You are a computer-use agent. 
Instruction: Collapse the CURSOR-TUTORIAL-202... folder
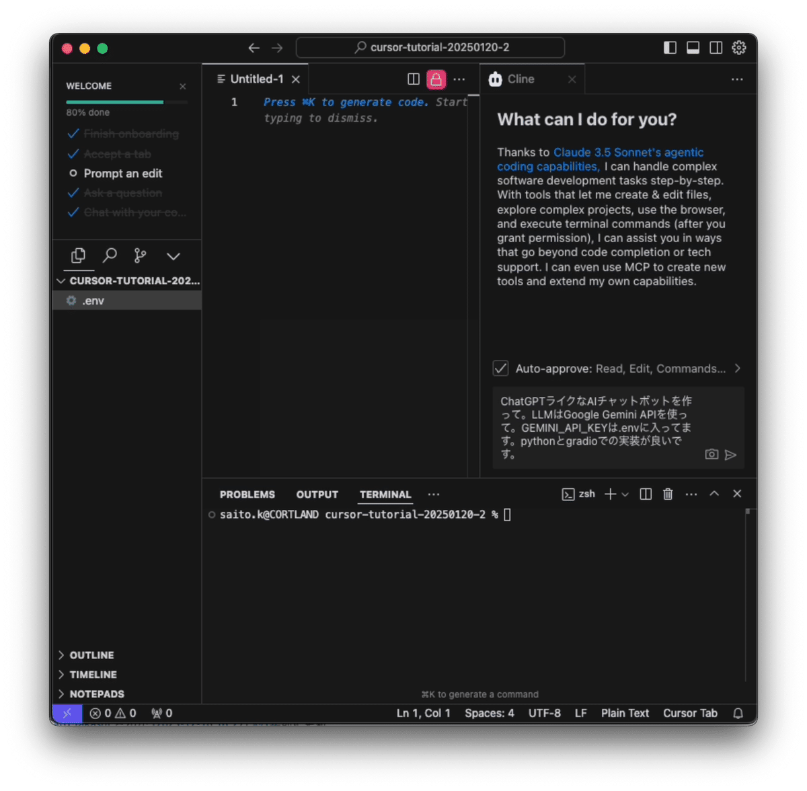click(x=128, y=280)
